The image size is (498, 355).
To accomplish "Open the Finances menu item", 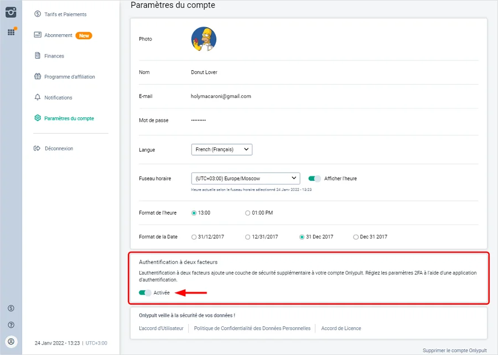I will click(54, 56).
